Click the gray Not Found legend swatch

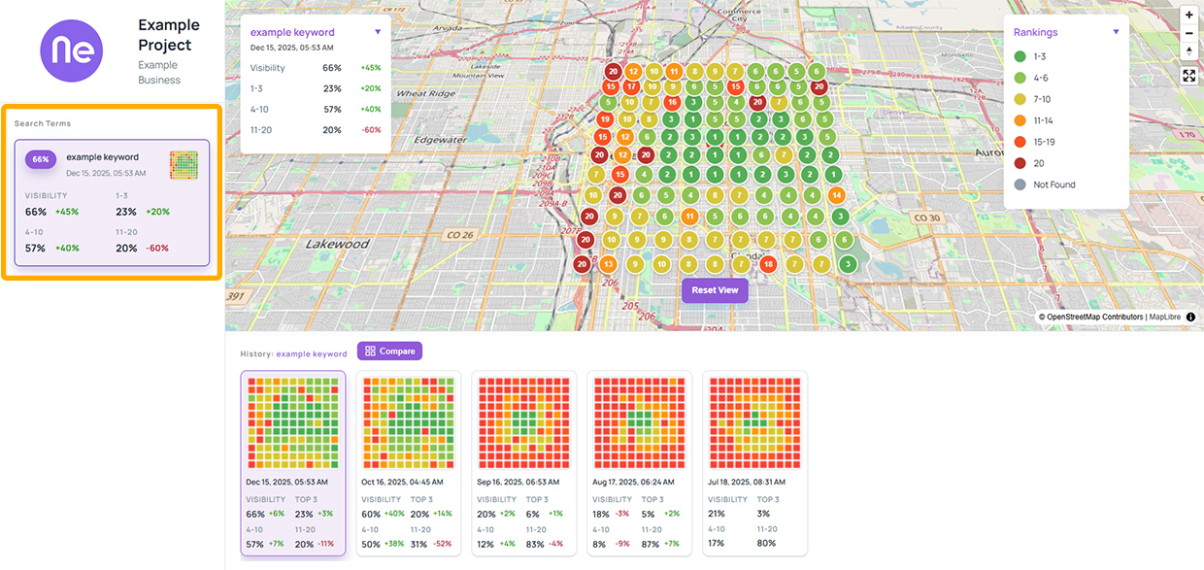[x=1020, y=184]
